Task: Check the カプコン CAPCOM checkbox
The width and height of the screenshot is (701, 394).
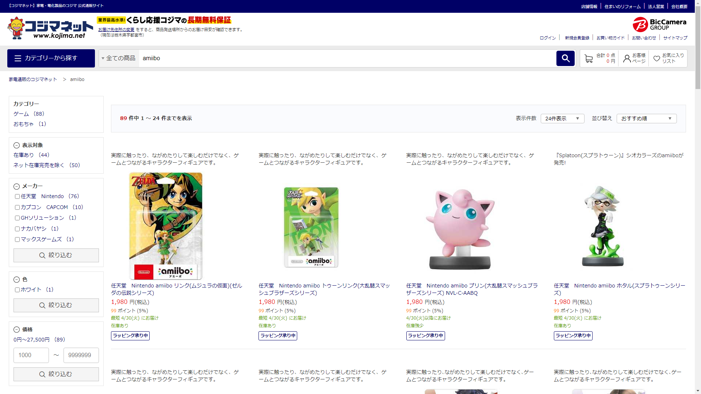Action: (17, 208)
